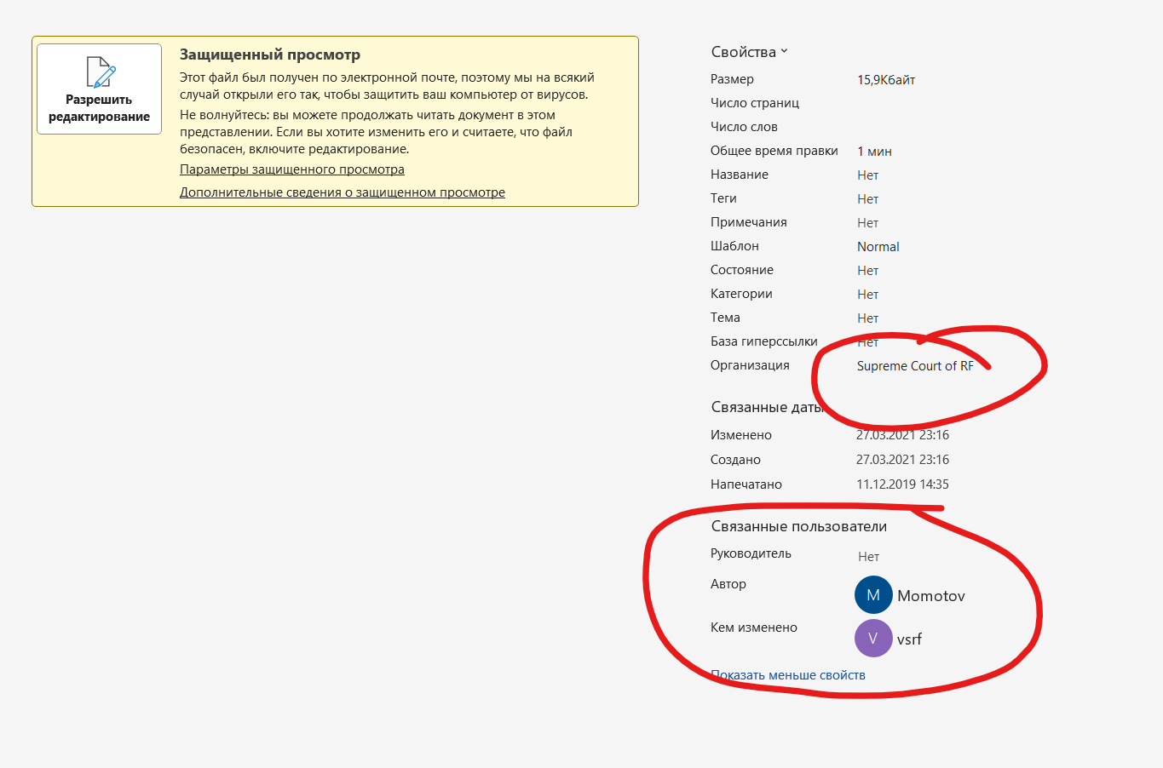Click the Состояние field value
Image resolution: width=1163 pixels, height=768 pixels.
click(867, 271)
